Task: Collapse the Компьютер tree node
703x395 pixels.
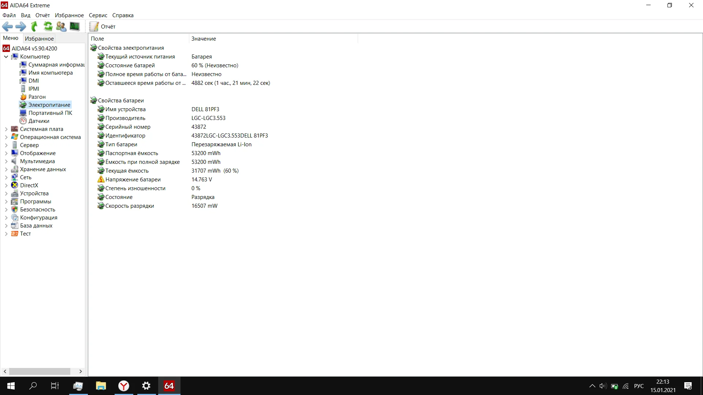Action: pos(6,57)
